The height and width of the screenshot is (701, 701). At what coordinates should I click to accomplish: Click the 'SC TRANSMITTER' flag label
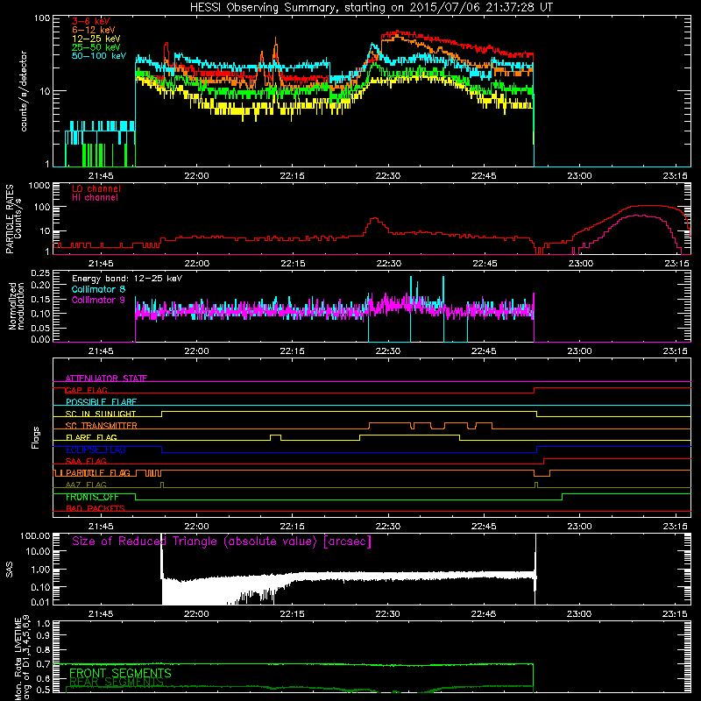pos(102,426)
